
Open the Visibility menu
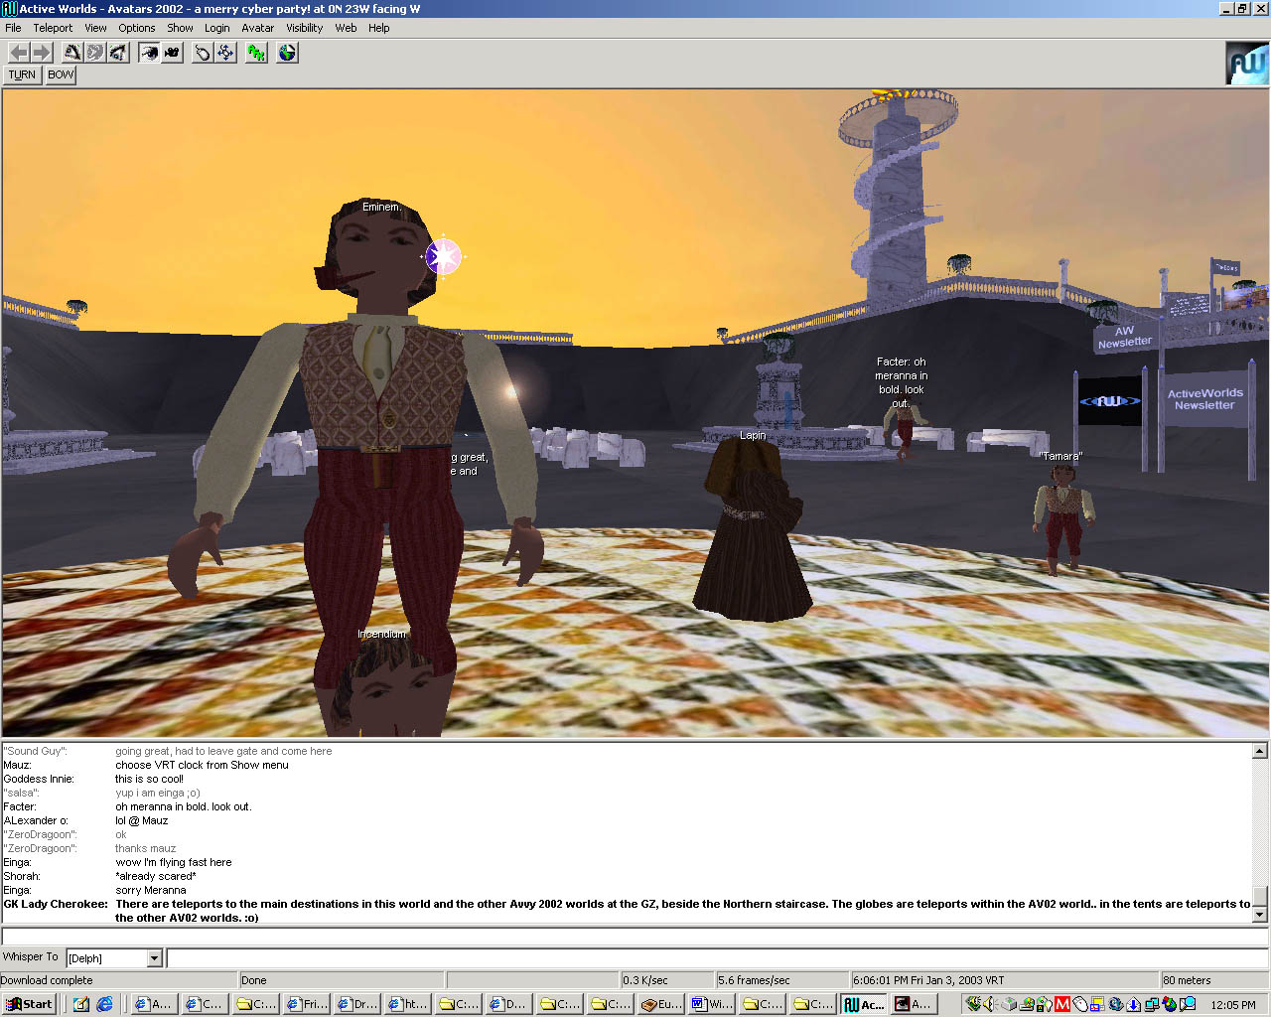pyautogui.click(x=304, y=28)
